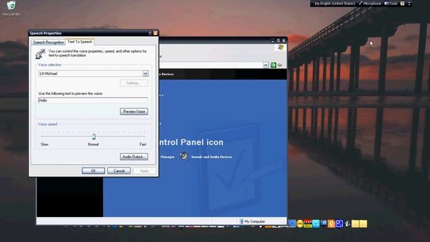Select EN English (United States) input language

[335, 3]
